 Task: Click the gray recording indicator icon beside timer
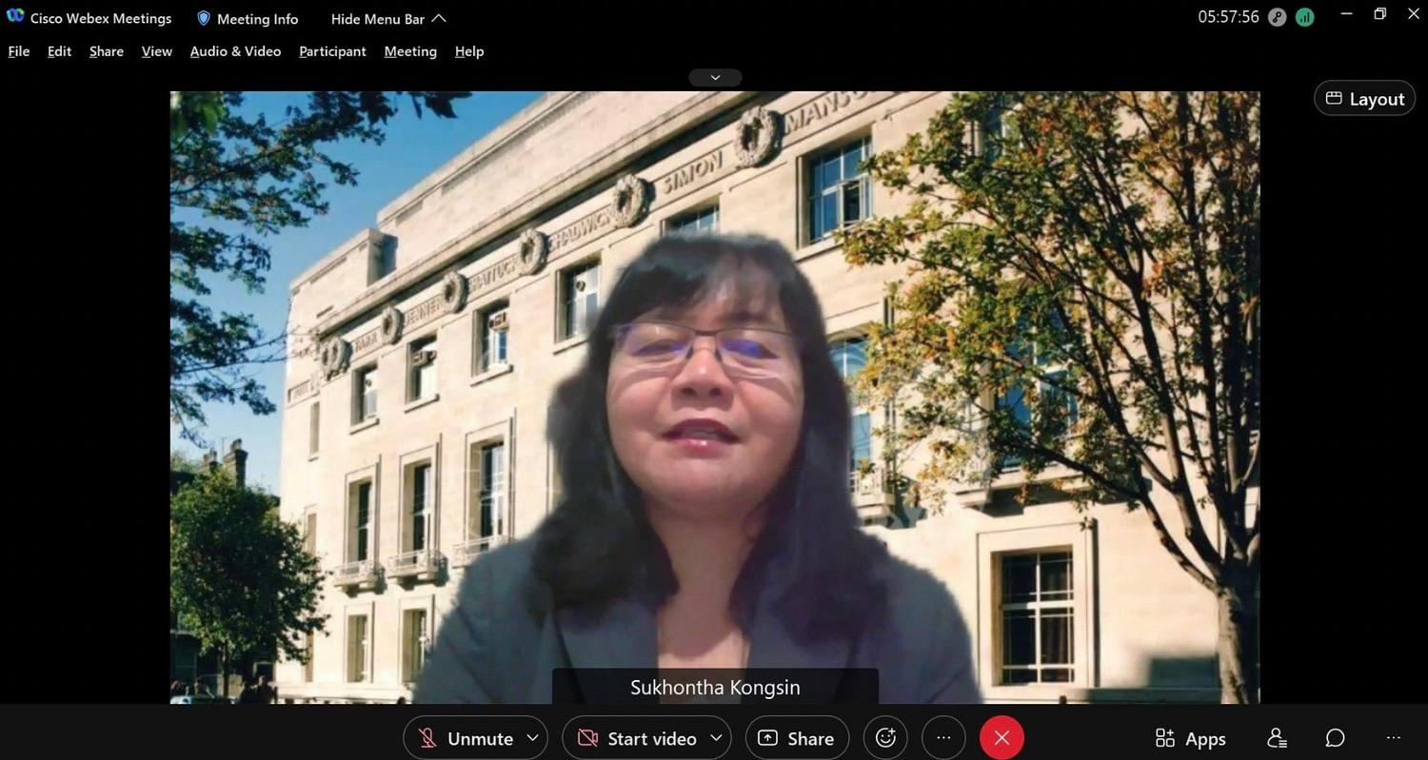[1278, 17]
